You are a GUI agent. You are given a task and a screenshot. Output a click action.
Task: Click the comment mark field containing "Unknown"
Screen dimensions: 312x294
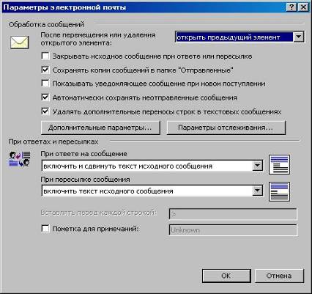(x=233, y=230)
